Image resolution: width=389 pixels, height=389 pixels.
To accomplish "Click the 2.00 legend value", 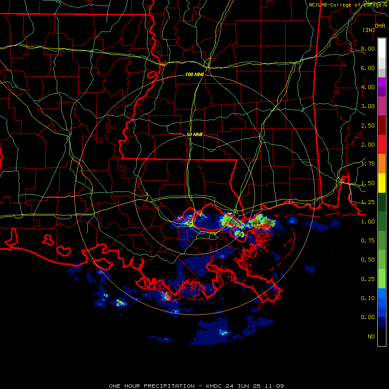I will coord(368,145).
